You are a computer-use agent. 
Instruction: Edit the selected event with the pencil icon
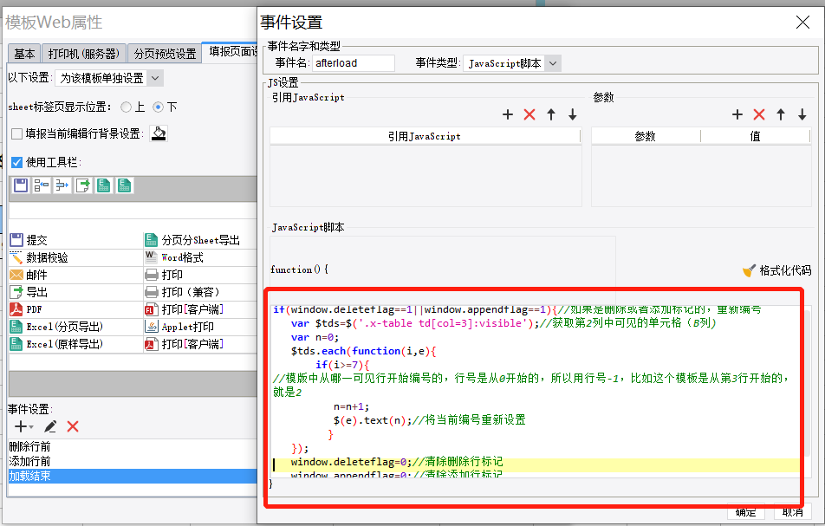point(50,426)
